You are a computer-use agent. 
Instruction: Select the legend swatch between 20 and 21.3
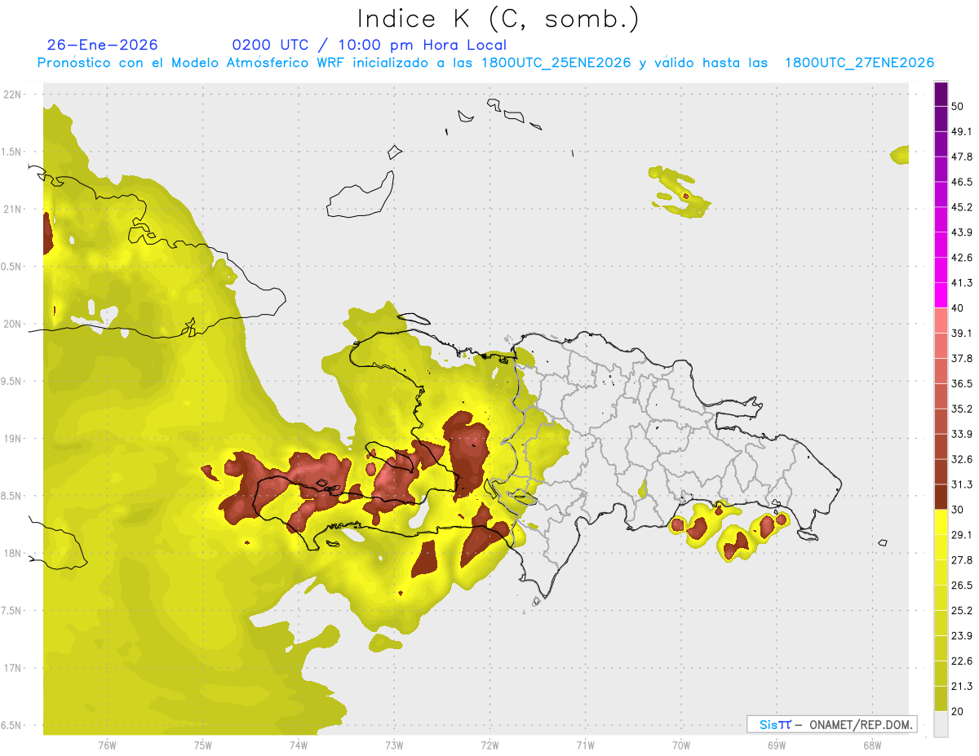[941, 698]
